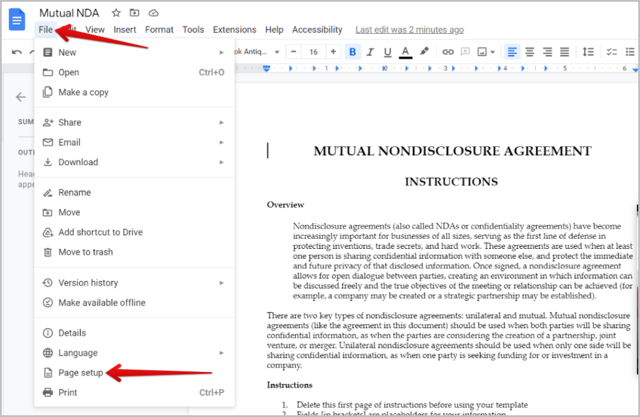
Task: Click the checklist icon
Action: [x=611, y=52]
